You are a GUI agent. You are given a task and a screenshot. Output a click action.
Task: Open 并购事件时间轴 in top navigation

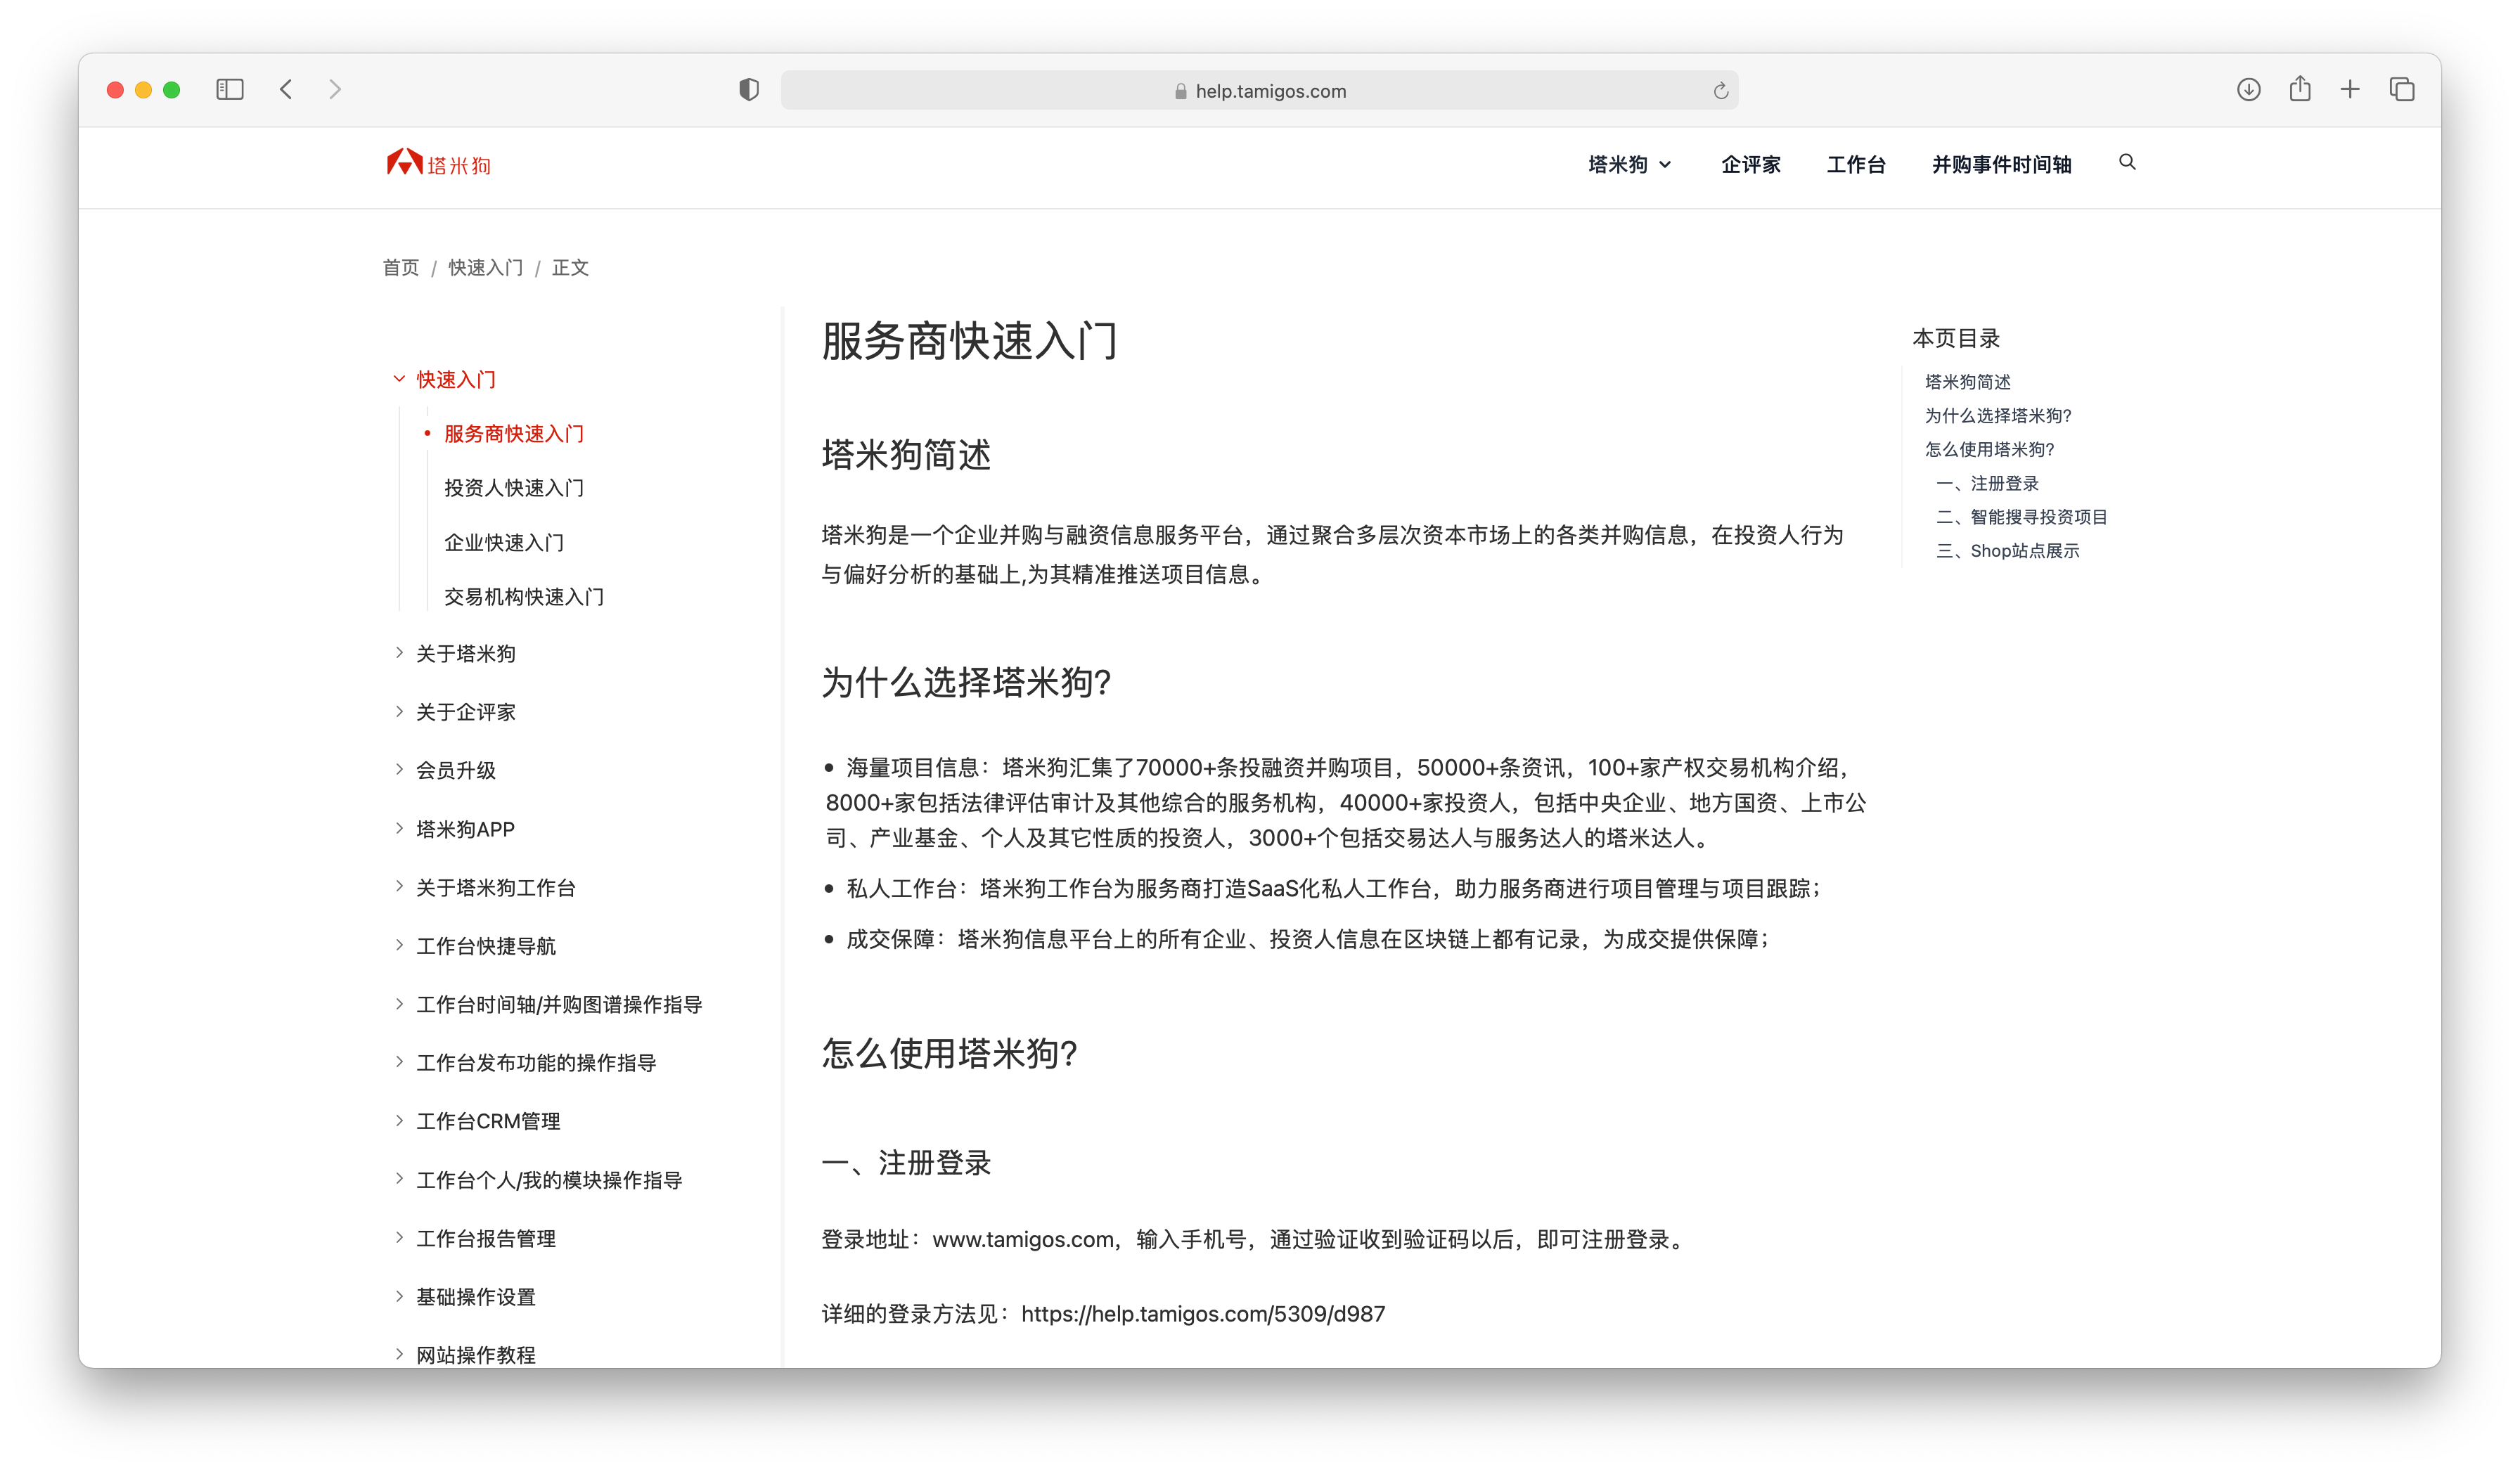click(x=2001, y=165)
